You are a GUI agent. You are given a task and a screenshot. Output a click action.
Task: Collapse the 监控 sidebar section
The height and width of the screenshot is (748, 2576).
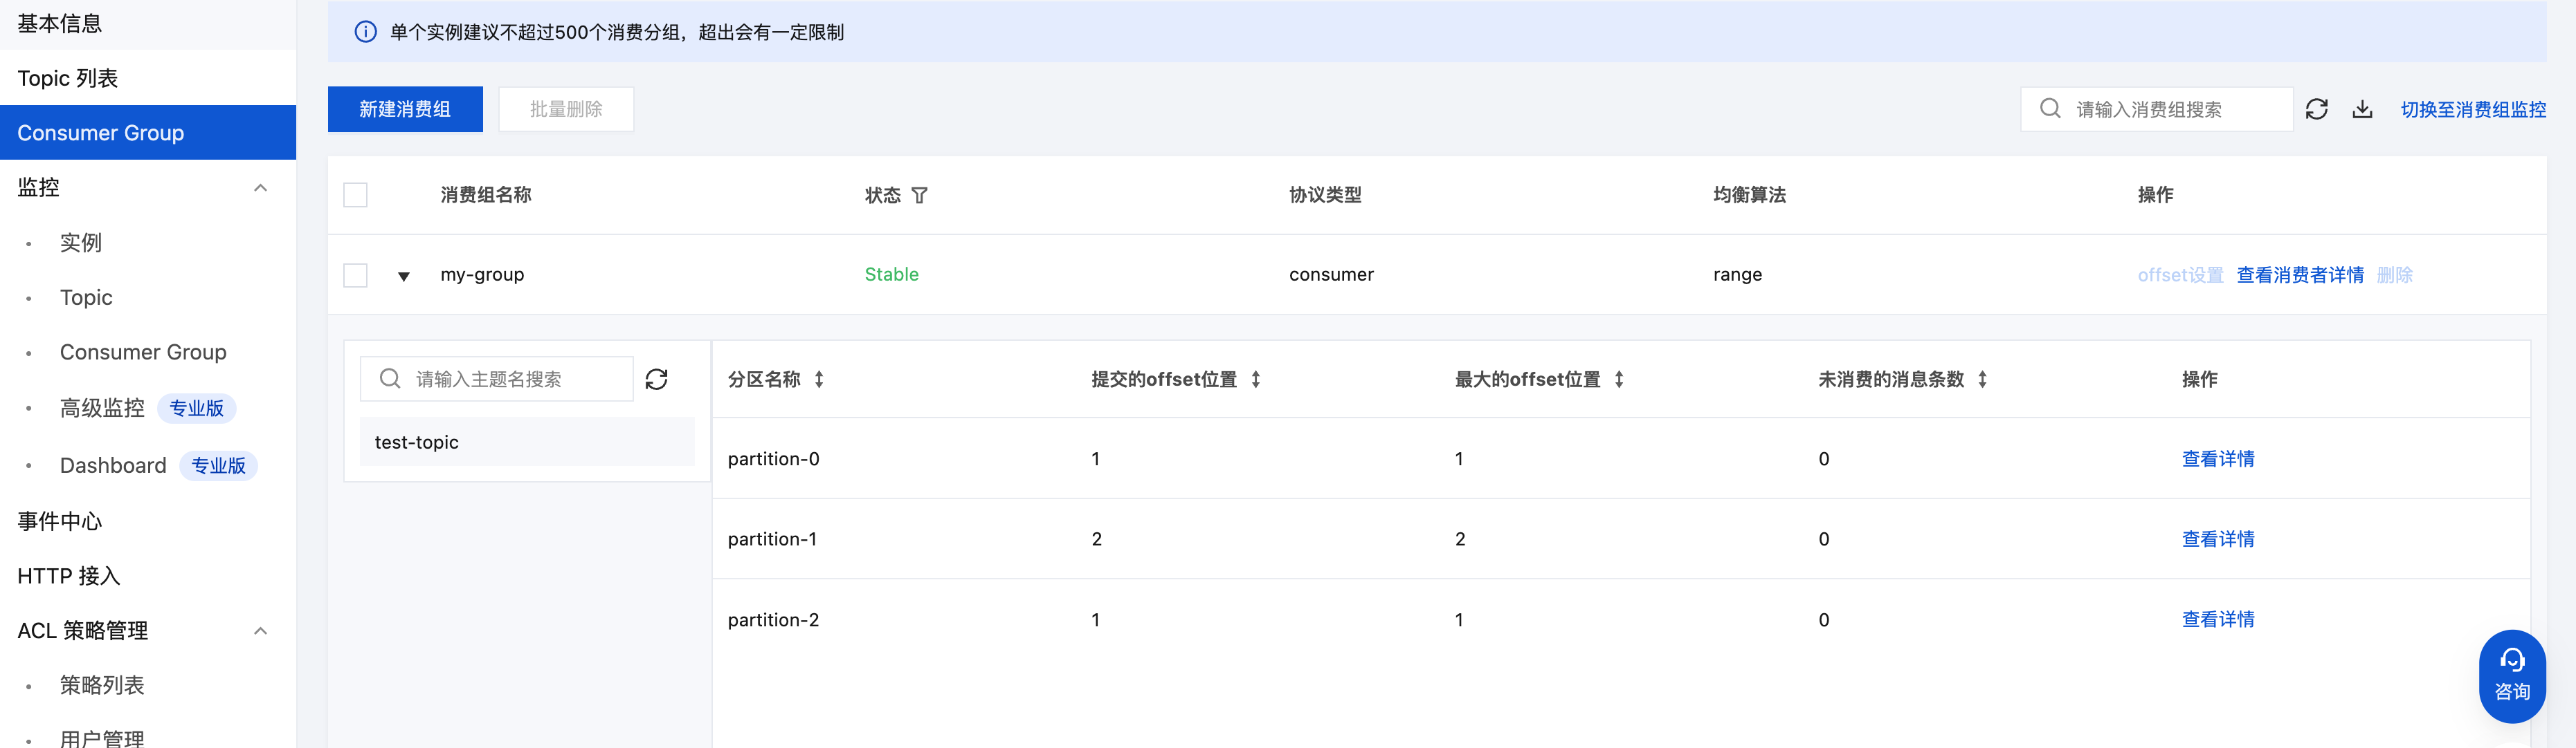pos(260,188)
